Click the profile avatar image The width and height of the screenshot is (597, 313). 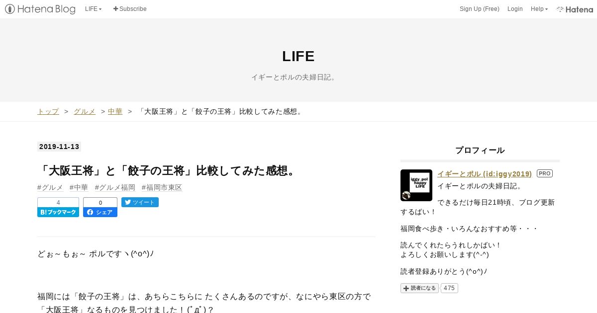coord(416,185)
